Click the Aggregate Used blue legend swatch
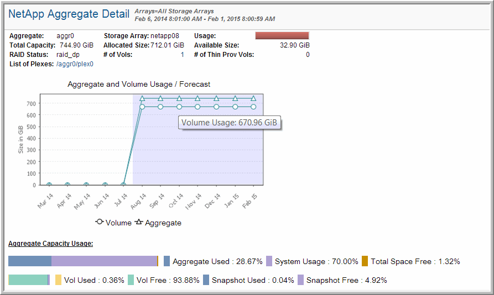This screenshot has height=295, width=494. click(167, 261)
